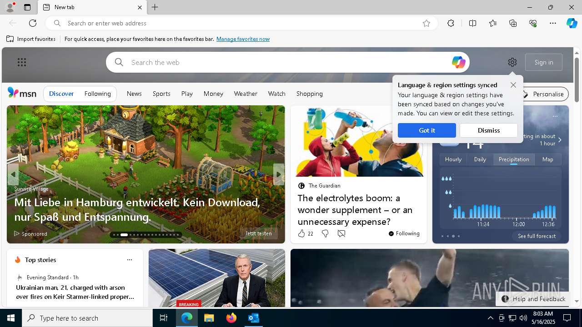
Task: Open the Shopping menu item
Action: 310,94
